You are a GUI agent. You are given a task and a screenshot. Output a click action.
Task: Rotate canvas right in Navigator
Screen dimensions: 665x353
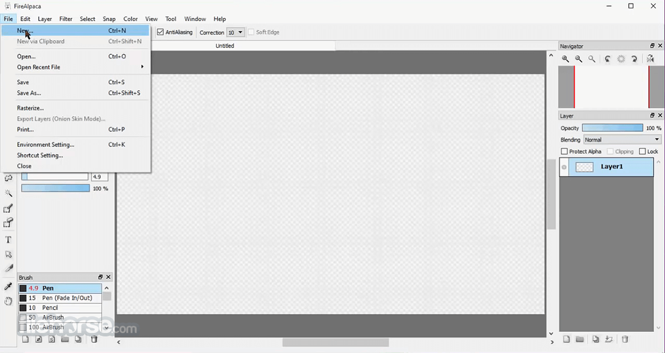point(635,59)
